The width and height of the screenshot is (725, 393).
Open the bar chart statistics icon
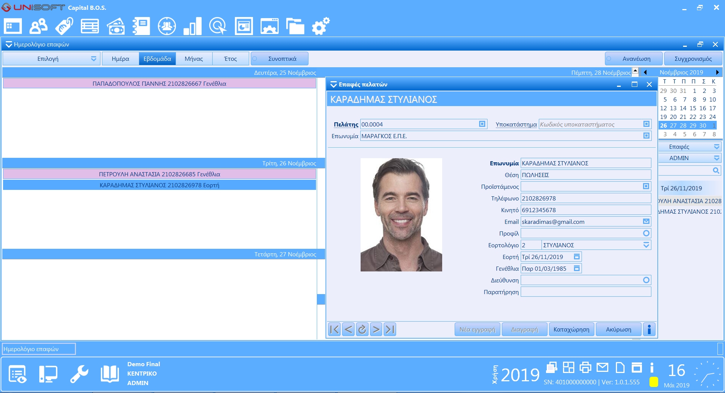click(193, 26)
